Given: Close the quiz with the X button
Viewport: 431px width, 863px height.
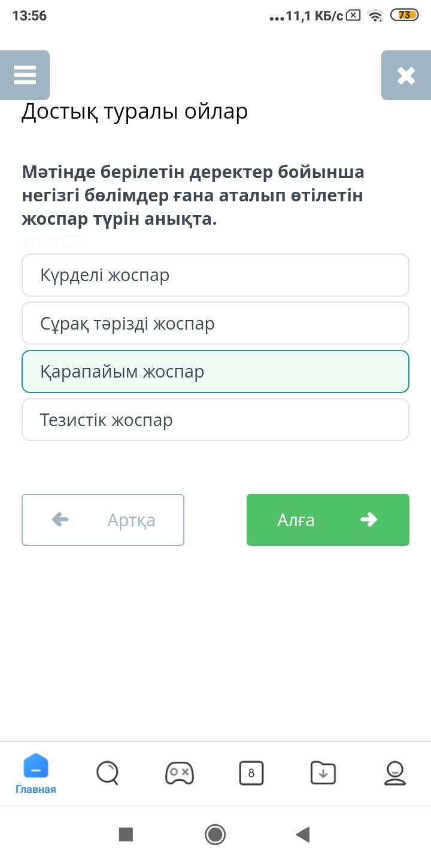Looking at the screenshot, I should pos(406,75).
